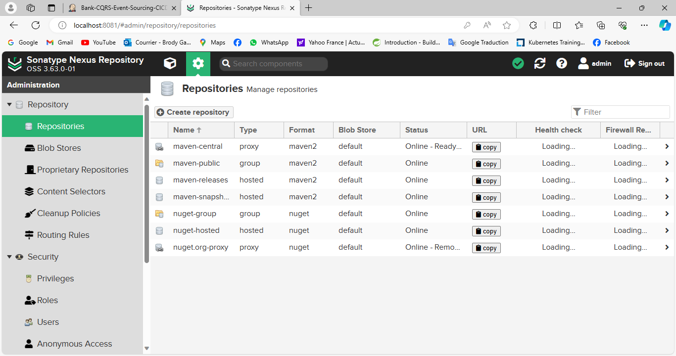The height and width of the screenshot is (356, 676).
Task: Focus the Search components field
Action: click(274, 64)
